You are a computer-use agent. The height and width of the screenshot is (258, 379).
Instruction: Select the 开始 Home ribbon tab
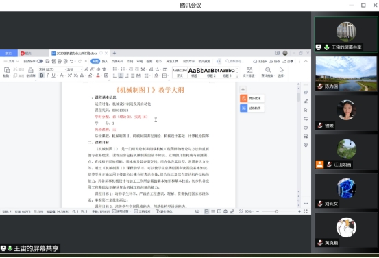95,61
